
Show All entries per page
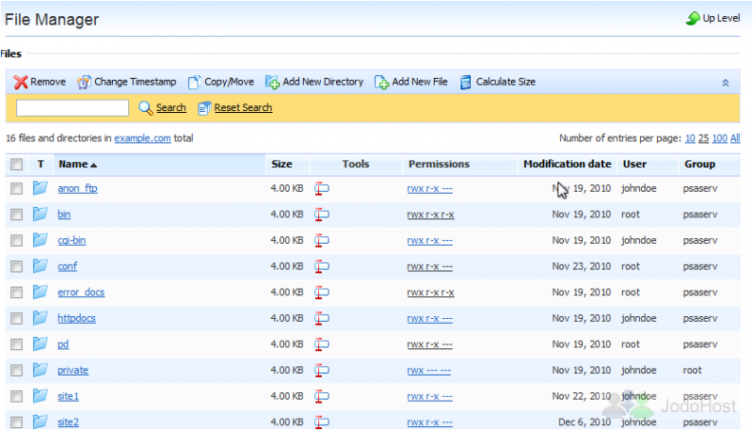(x=735, y=138)
